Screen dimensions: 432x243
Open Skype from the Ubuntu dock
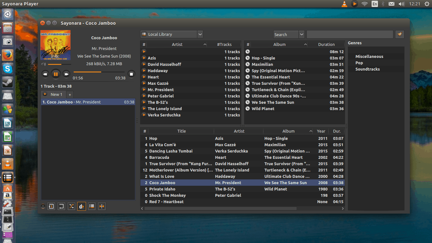tap(8, 68)
